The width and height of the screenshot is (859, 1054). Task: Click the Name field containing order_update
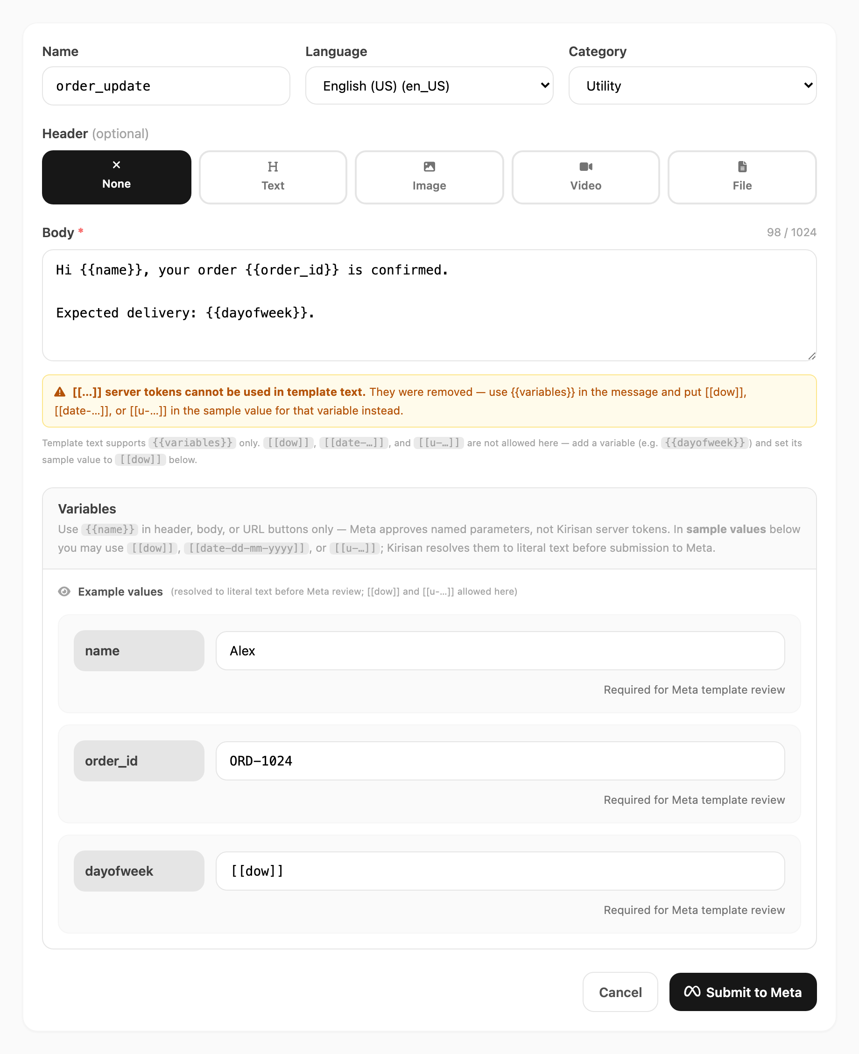pyautogui.click(x=166, y=85)
